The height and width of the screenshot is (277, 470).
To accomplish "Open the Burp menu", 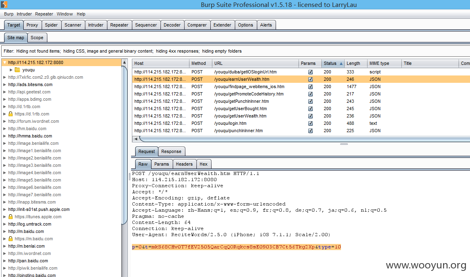I will point(9,14).
